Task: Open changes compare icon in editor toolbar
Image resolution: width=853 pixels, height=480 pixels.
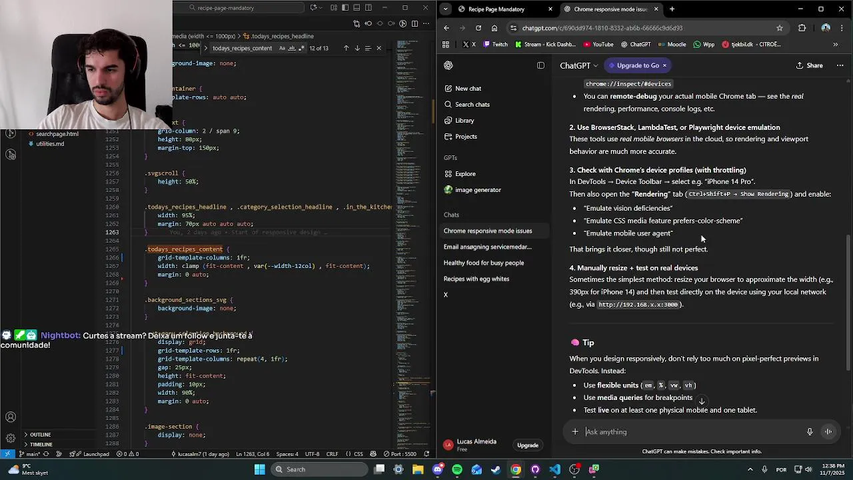Action: (x=357, y=23)
